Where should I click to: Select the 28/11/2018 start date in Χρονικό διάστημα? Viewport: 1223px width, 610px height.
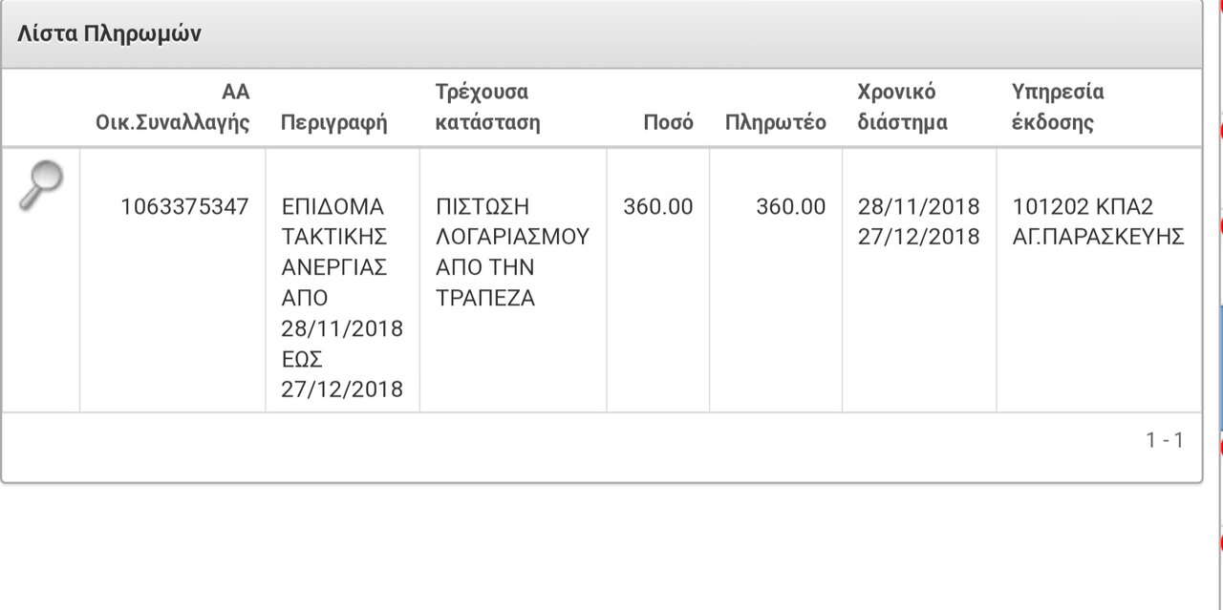(919, 206)
